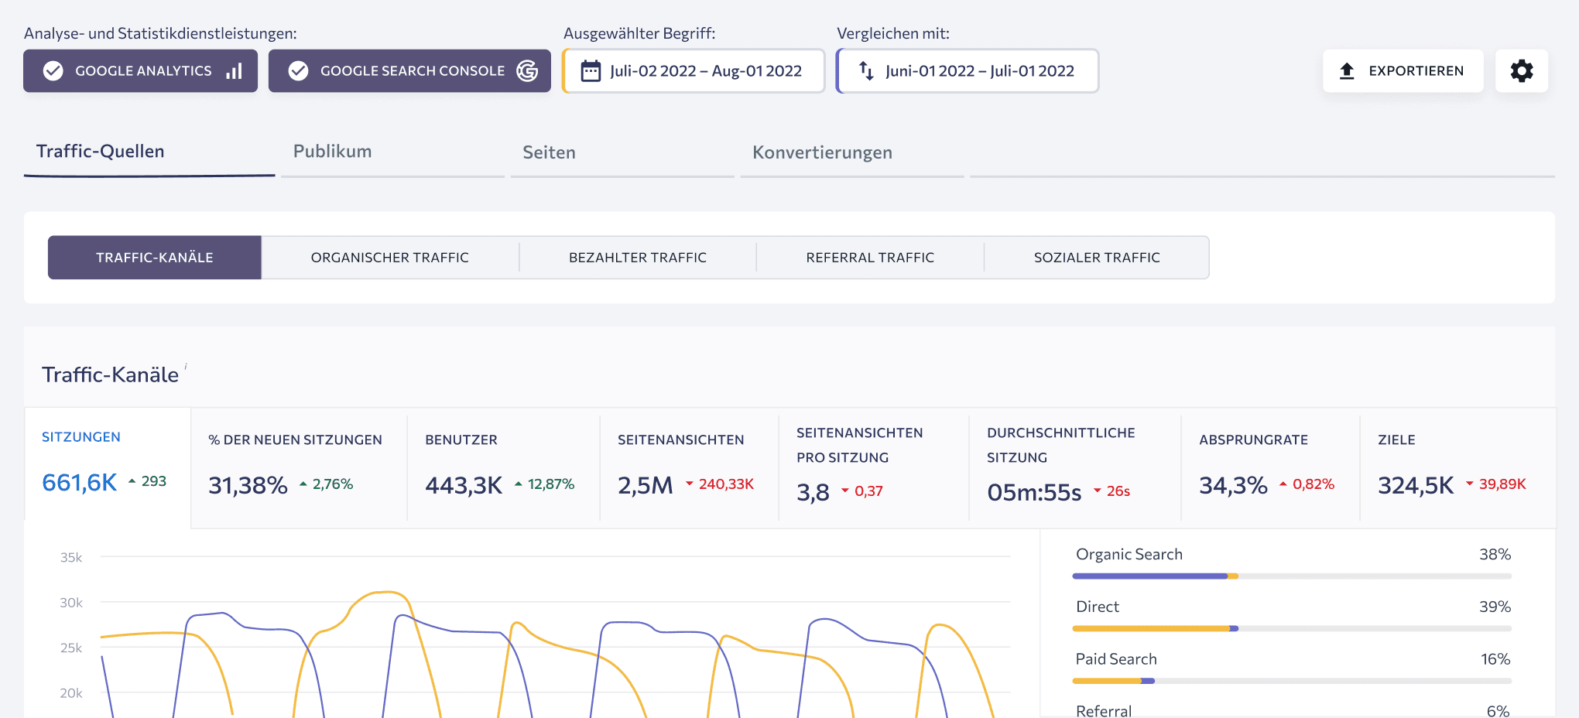This screenshot has height=718, width=1579.
Task: Click the 39% Direct value
Action: click(x=1495, y=607)
